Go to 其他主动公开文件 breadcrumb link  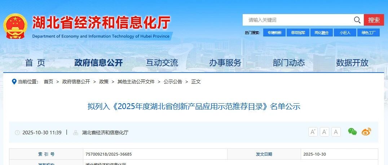click(x=136, y=82)
